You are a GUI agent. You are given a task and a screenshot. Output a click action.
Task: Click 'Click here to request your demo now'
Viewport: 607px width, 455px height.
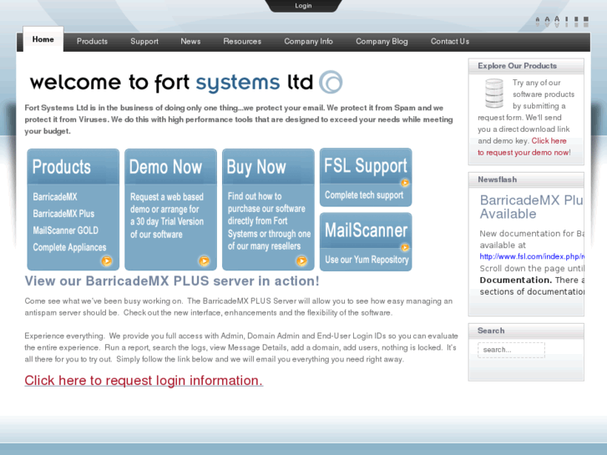point(524,146)
